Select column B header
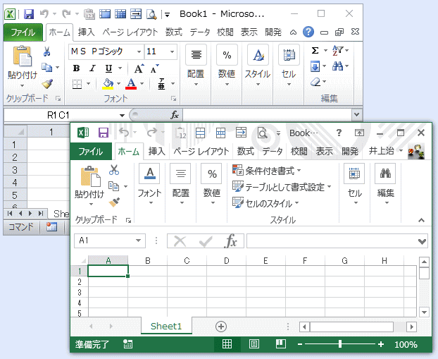Screen dimensions: 438x359 (148, 261)
